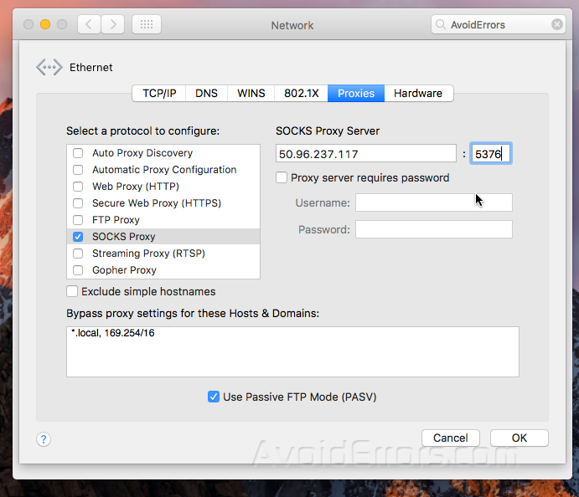Switch to the TCP/IP tab
Viewport: 579px width, 497px height.
[x=159, y=93]
